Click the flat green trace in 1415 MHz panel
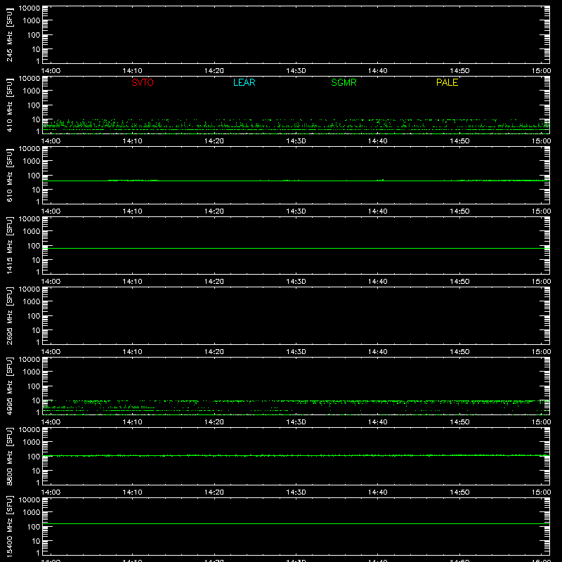This screenshot has height=562, width=562. (x=296, y=248)
